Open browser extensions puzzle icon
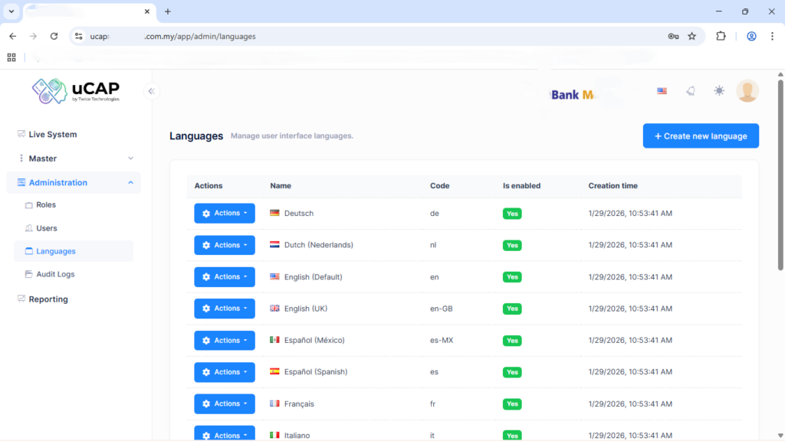The width and height of the screenshot is (785, 441). [721, 36]
